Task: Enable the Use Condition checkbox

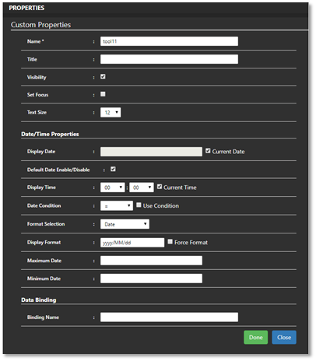Action: pyautogui.click(x=139, y=205)
